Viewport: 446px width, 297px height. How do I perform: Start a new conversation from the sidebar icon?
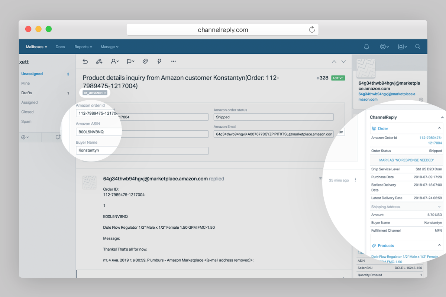(x=58, y=137)
